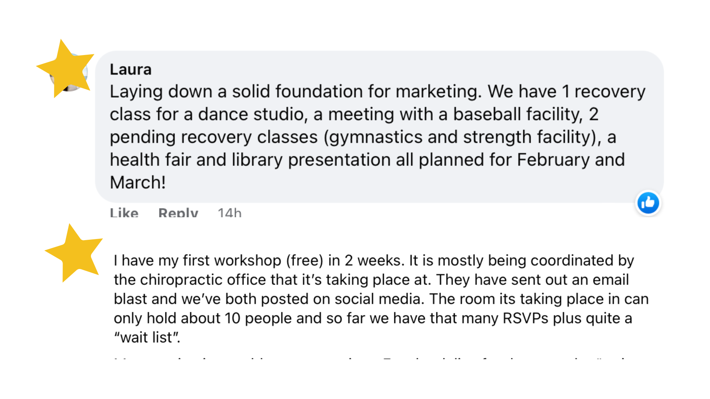Reply to Laura's comment
Image resolution: width=710 pixels, height=399 pixels.
pos(178,213)
